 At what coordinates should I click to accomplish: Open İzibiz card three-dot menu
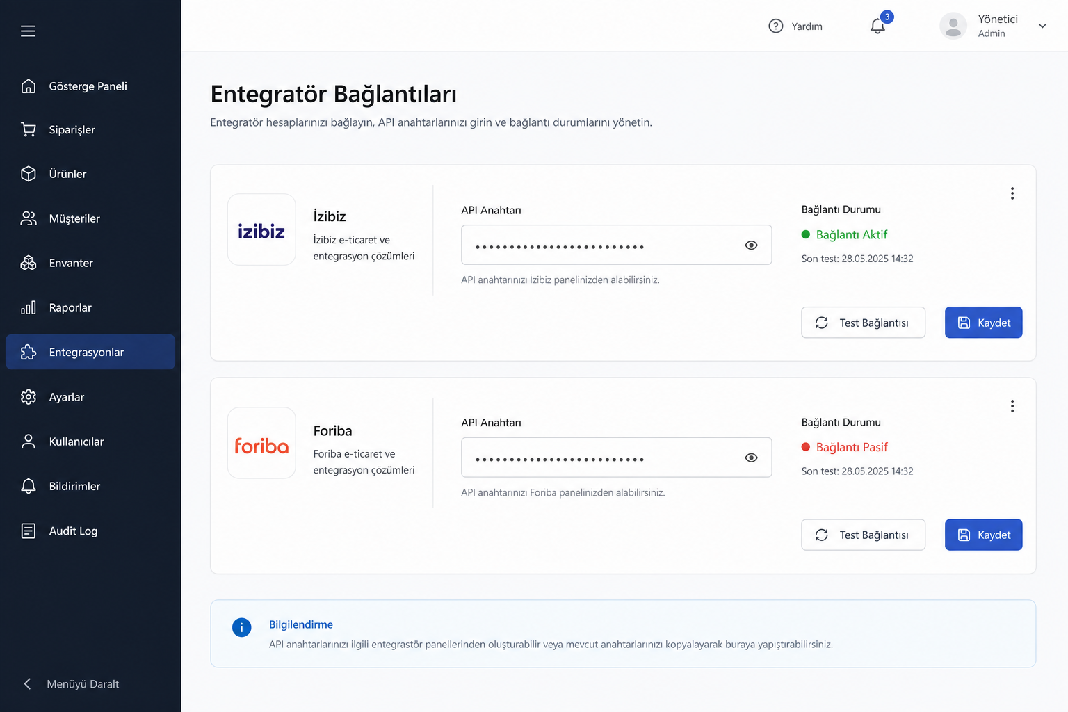coord(1012,193)
